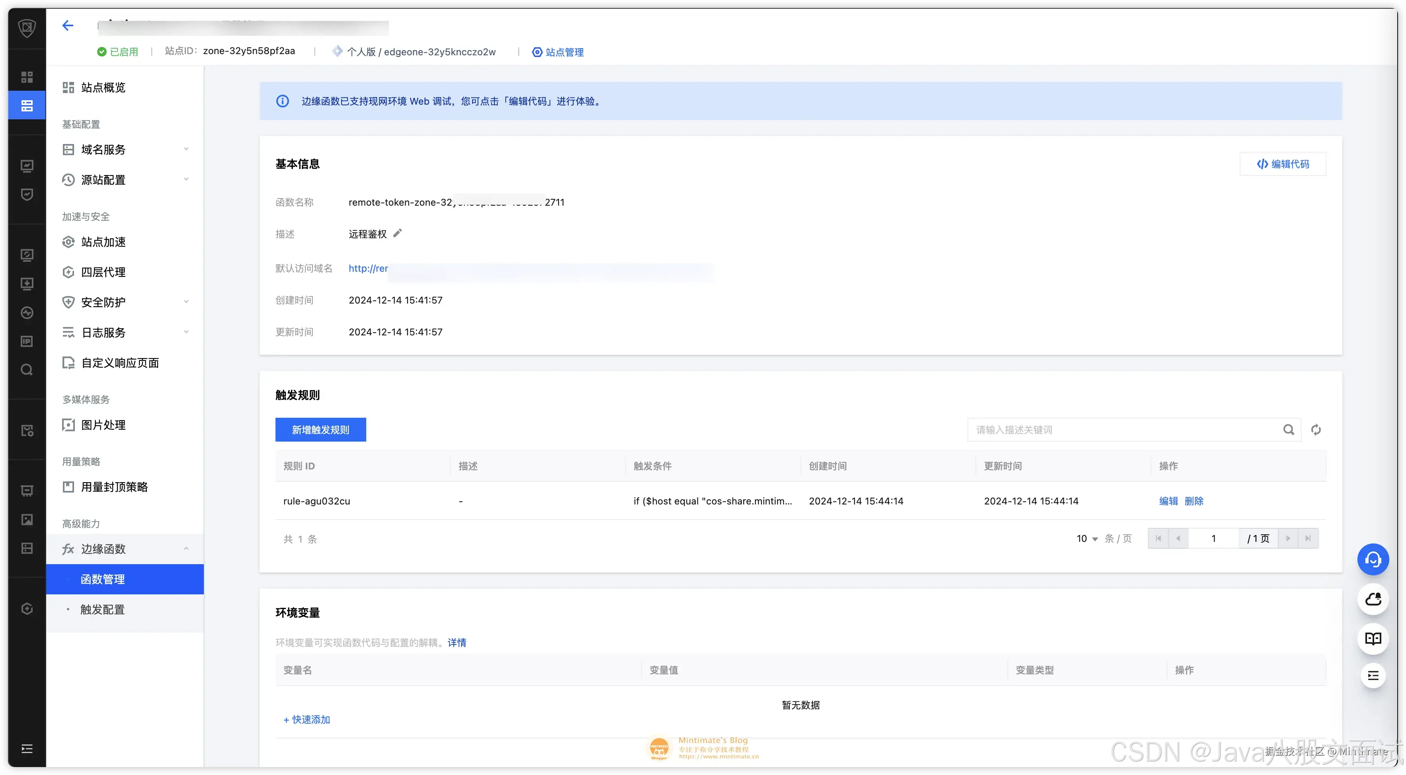Viewport: 1406px width, 775px height.
Task: Open the 10 条/页 page size dropdown
Action: coord(1087,539)
